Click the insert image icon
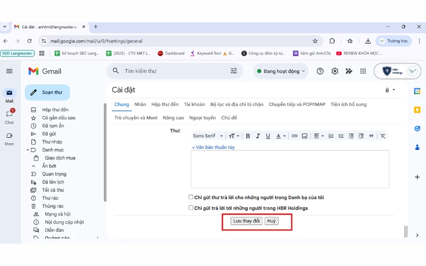 (305, 136)
